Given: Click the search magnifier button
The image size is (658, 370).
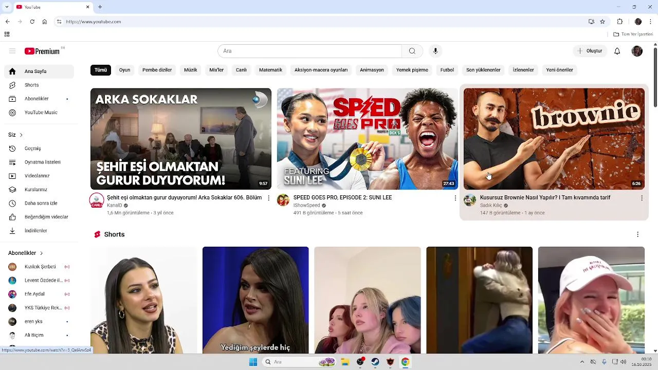Looking at the screenshot, I should point(412,51).
